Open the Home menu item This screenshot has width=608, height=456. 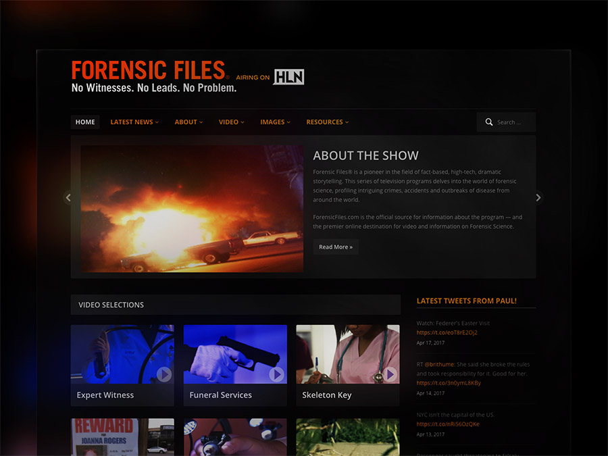coord(85,122)
